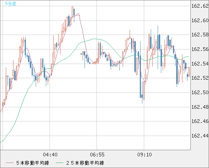
Task: Click the 162.56 price axis label
Action: tap(200, 49)
